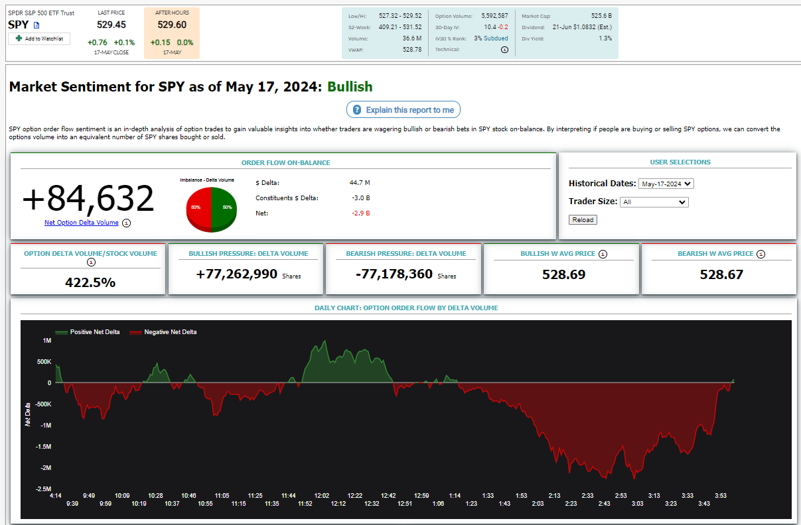The height and width of the screenshot is (525, 801).
Task: Click the -2.9 B Net value
Action: point(360,213)
